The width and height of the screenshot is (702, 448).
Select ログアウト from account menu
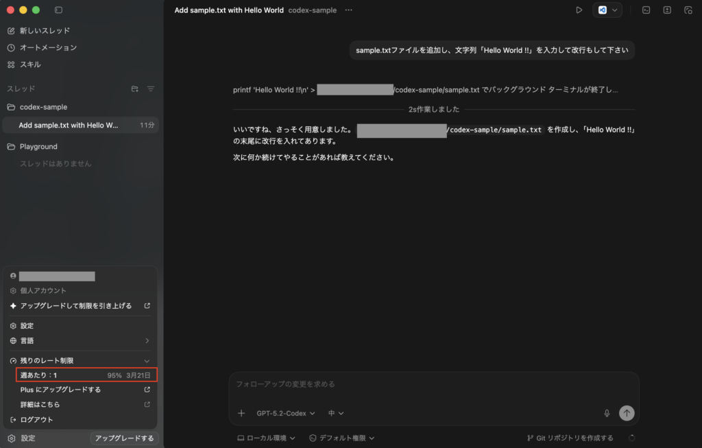coord(36,419)
